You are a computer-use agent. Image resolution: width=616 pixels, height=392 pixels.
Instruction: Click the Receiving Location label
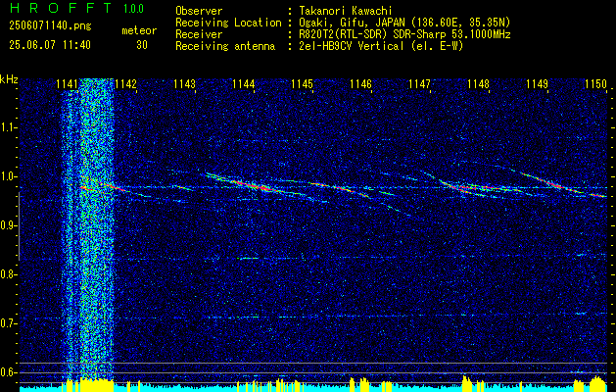pyautogui.click(x=228, y=23)
